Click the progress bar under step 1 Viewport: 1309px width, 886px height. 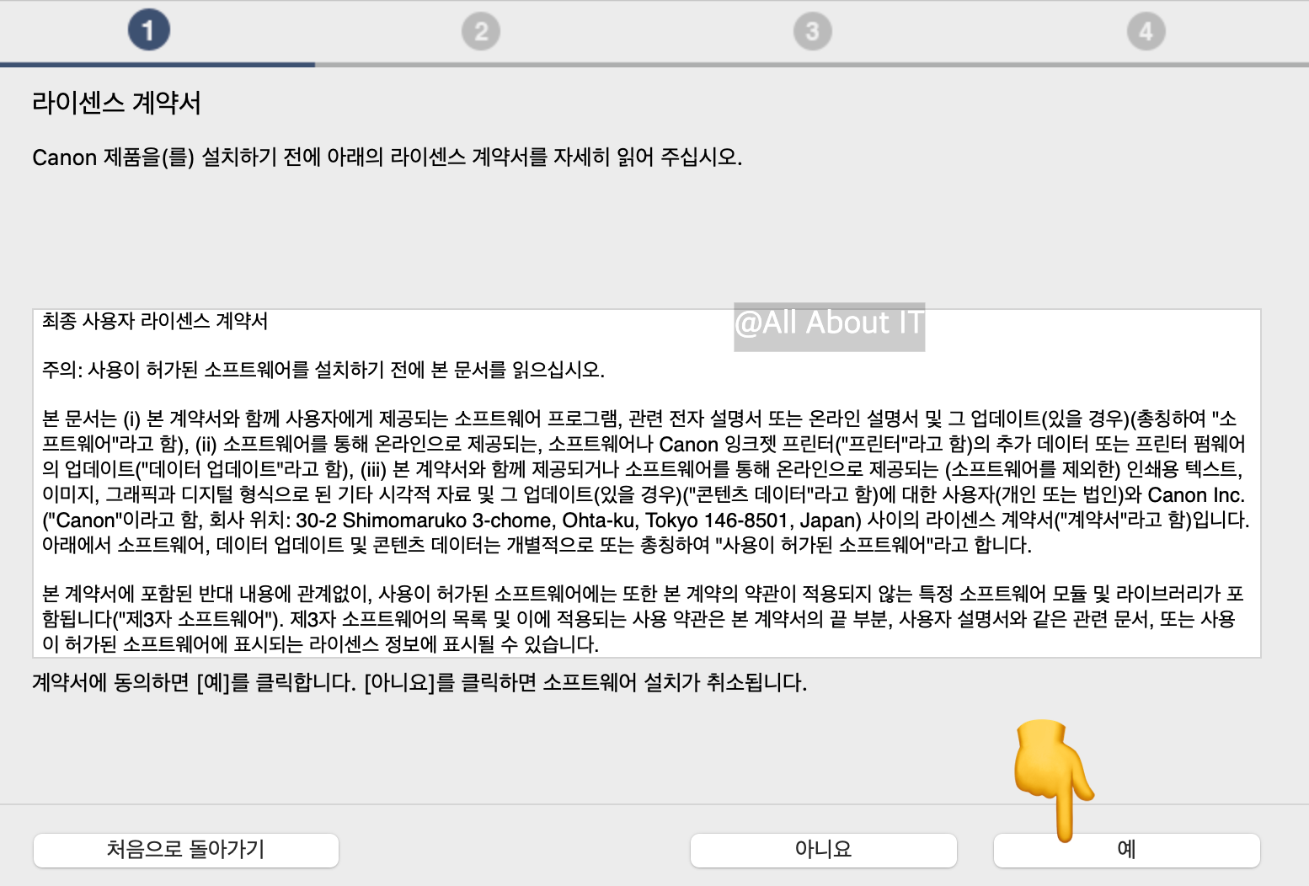(158, 61)
